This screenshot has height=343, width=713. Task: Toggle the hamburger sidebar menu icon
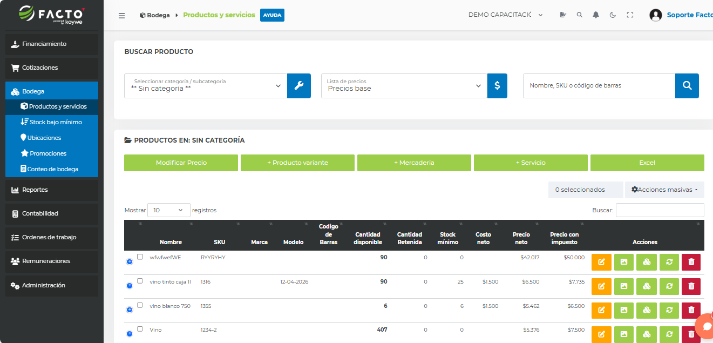pyautogui.click(x=122, y=15)
